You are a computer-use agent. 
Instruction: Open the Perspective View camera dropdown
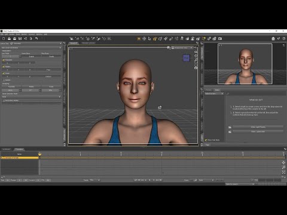coord(182,48)
